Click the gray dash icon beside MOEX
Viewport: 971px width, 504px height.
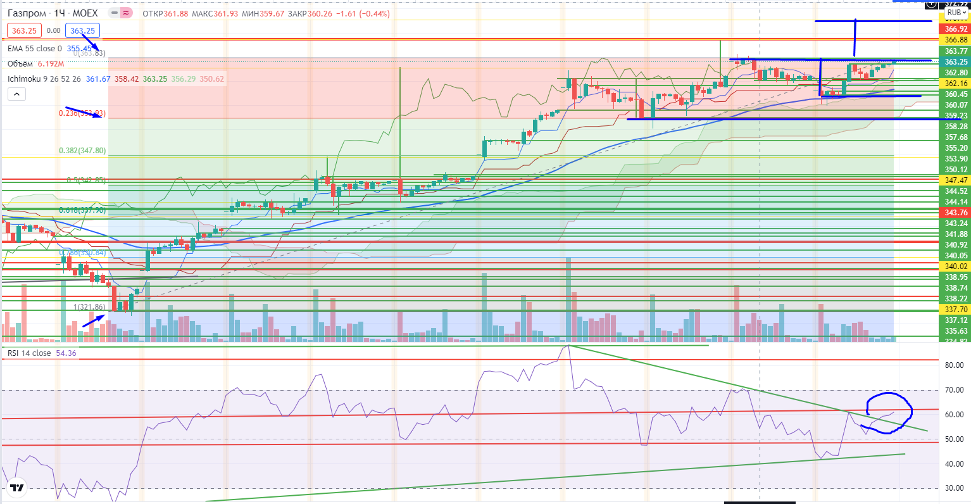coord(113,13)
